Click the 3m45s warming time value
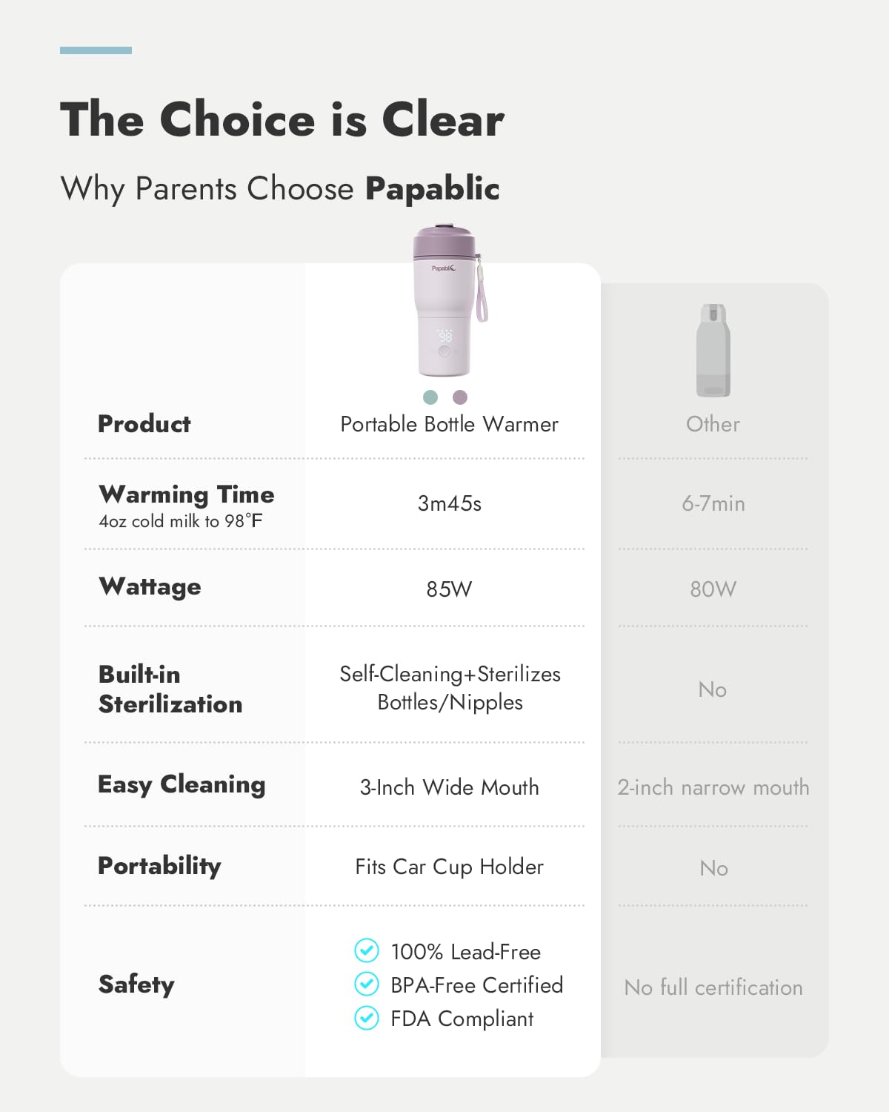889x1112 pixels. coord(450,504)
